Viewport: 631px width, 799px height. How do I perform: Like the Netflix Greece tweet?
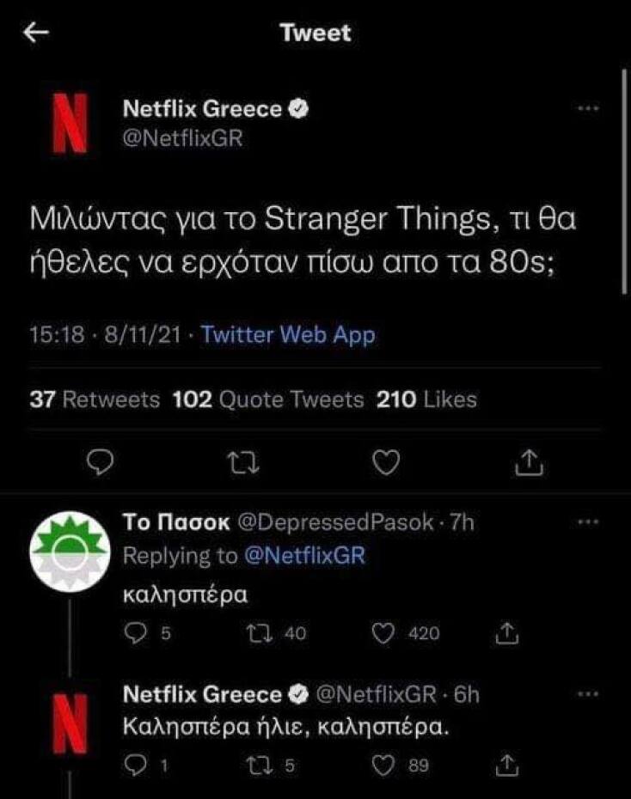coord(384,463)
